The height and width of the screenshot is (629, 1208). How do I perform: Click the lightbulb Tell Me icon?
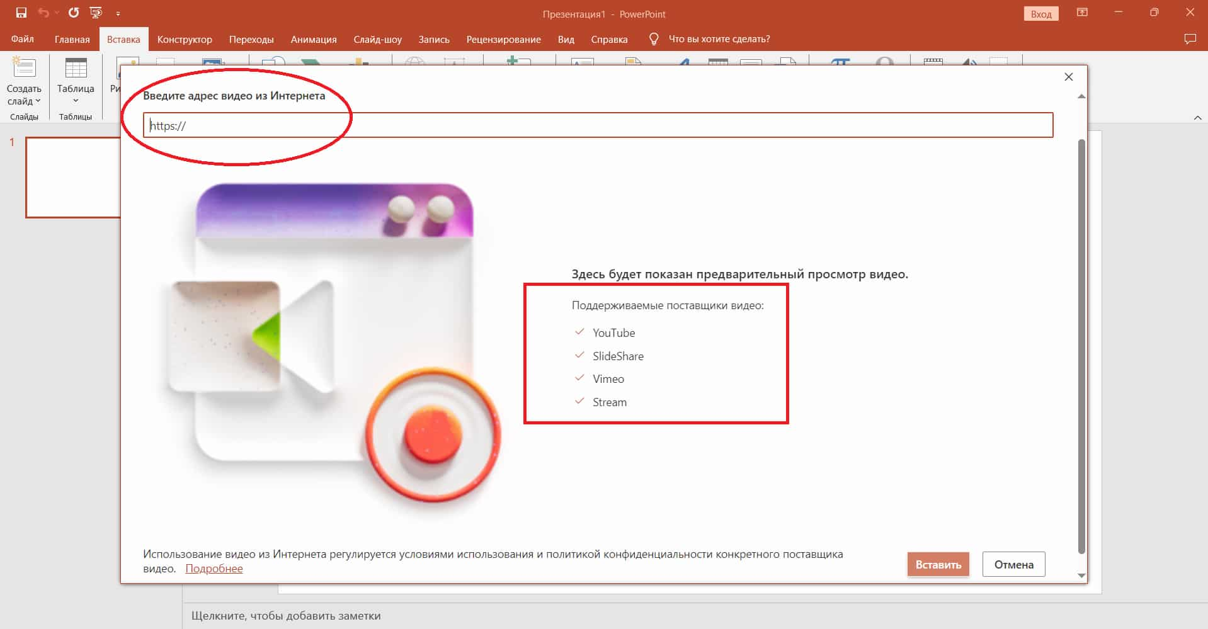click(654, 39)
